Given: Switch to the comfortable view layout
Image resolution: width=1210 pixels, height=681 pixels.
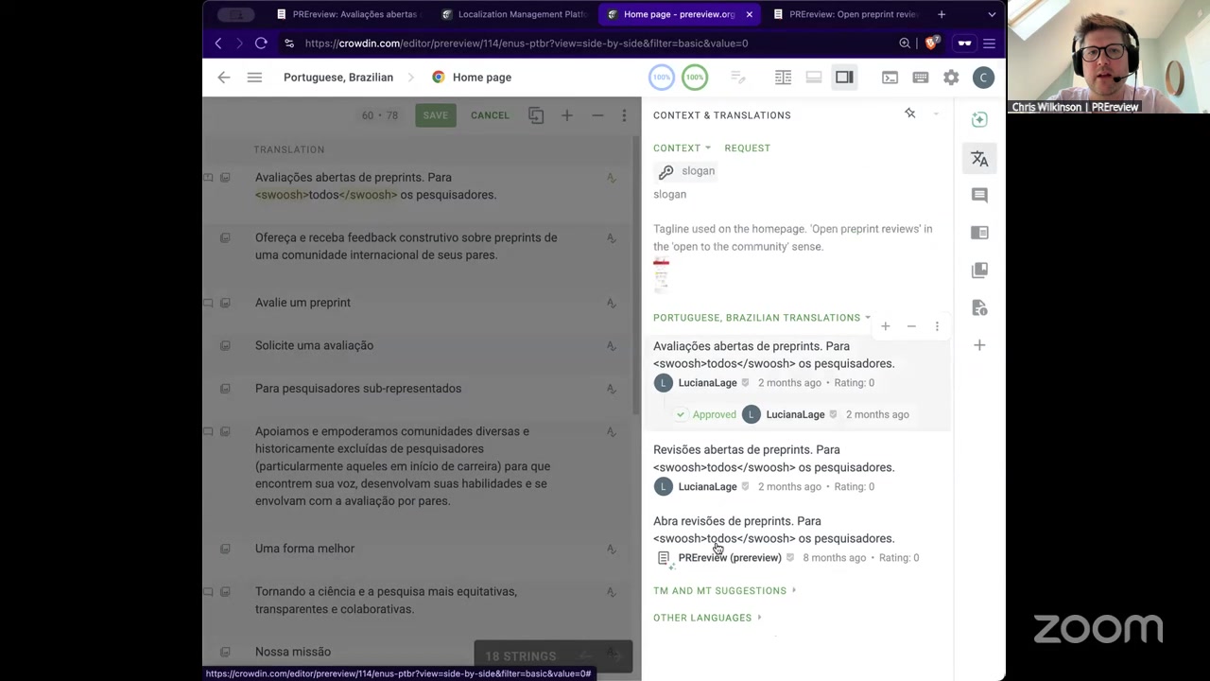Looking at the screenshot, I should coord(813,78).
